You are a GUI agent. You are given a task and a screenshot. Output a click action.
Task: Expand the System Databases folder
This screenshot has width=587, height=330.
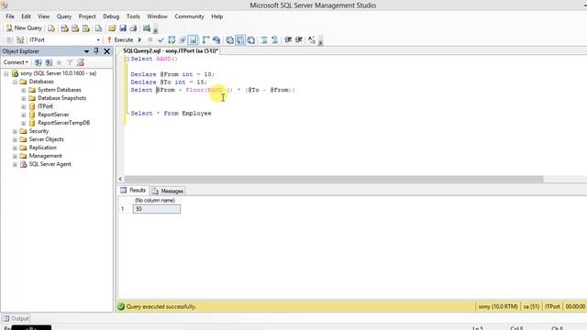pos(24,90)
